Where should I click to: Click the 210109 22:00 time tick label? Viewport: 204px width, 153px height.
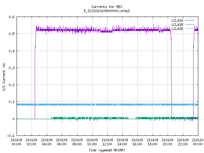point(183,142)
